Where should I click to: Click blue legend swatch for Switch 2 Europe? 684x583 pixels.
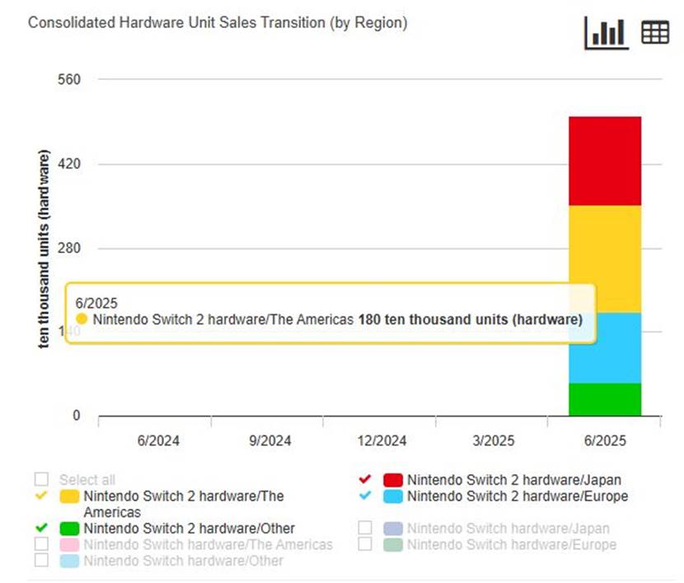coord(393,496)
